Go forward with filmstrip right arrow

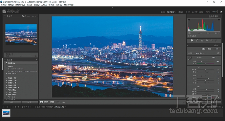[18, 107]
